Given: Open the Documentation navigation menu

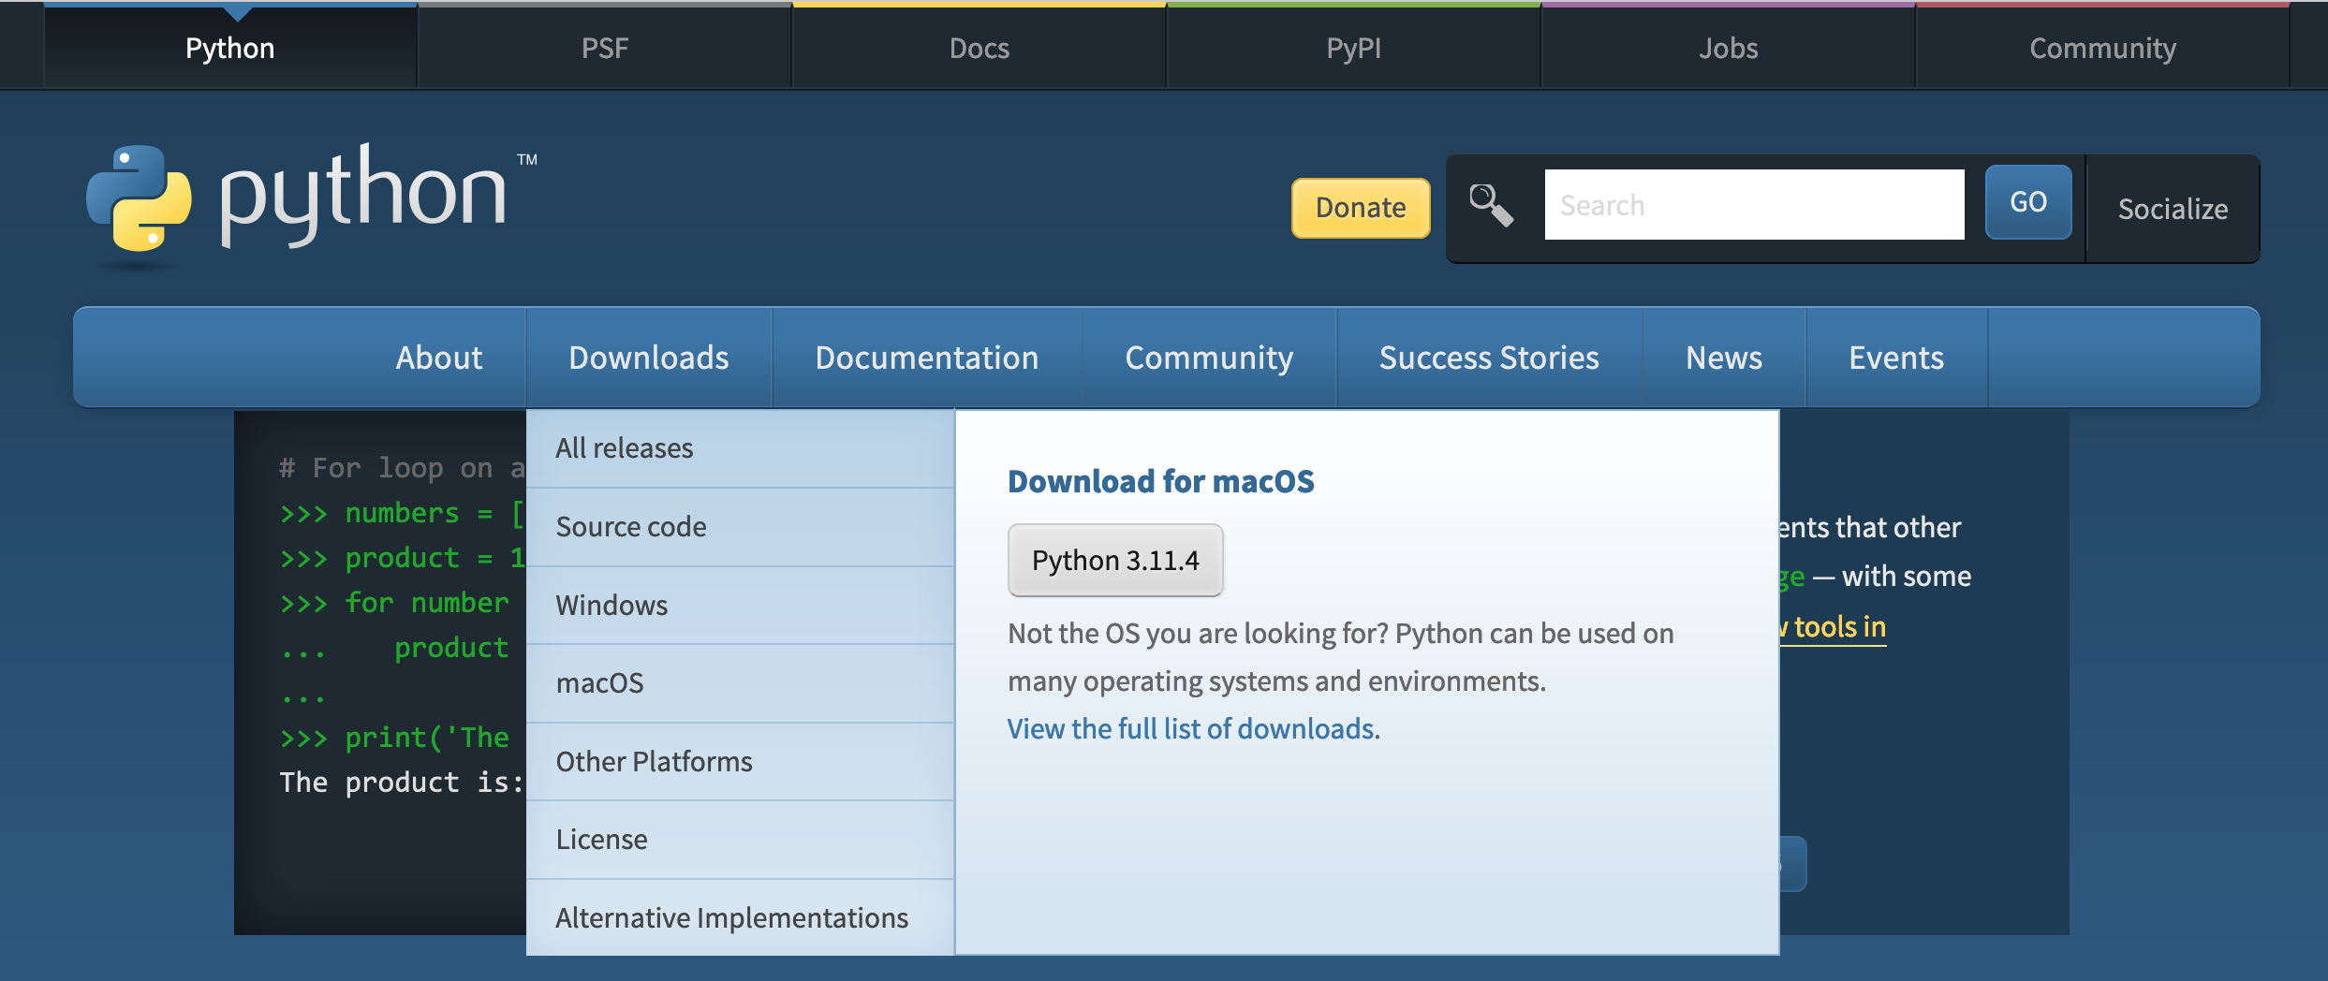Looking at the screenshot, I should [927, 358].
